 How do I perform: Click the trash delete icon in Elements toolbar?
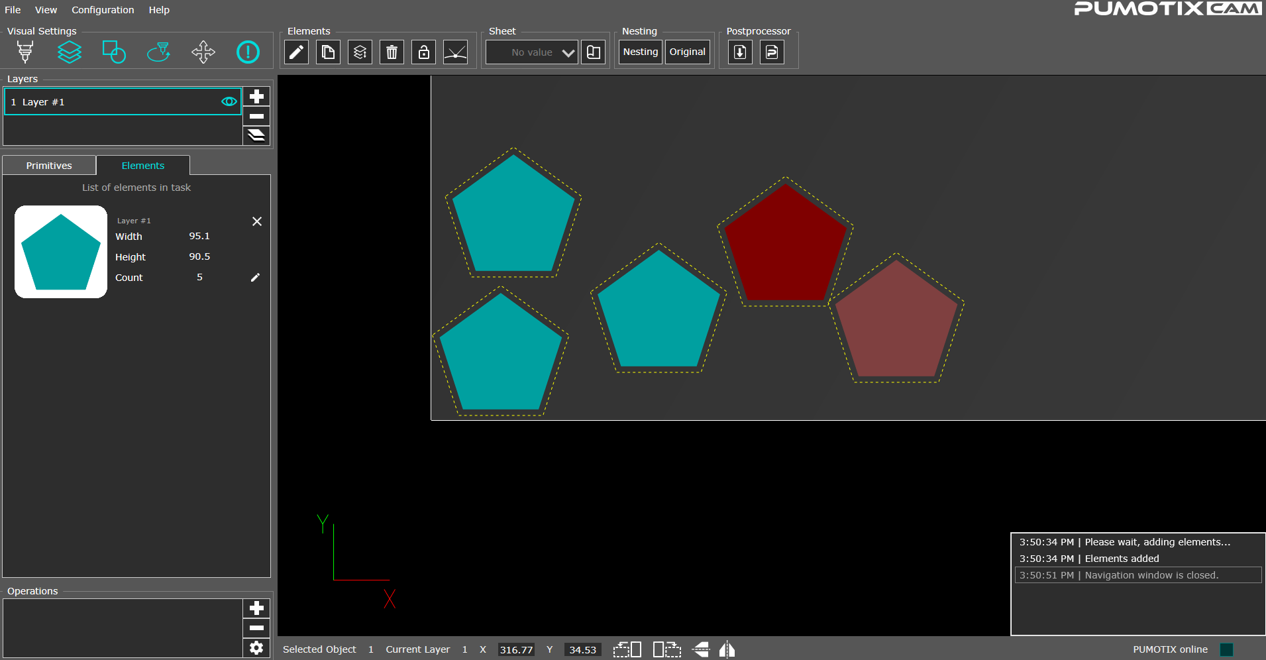[x=392, y=52]
